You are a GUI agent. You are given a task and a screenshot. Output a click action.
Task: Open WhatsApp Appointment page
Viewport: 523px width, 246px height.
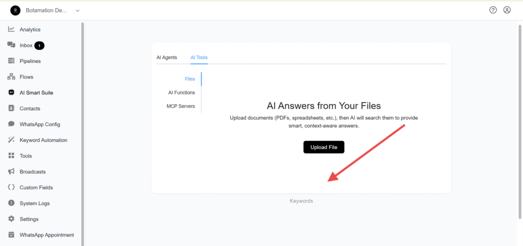click(46, 235)
